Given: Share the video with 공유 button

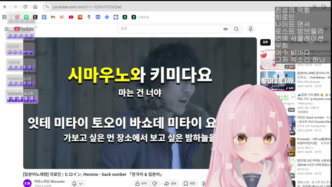Looking at the screenshot, I should tap(170, 184).
